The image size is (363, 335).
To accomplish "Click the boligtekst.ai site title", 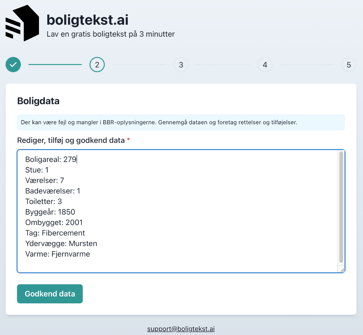I will [87, 20].
